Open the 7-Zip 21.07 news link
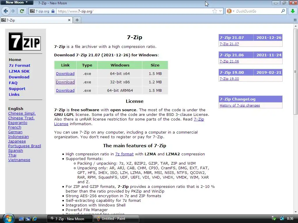This screenshot has width=298, height=223. point(229,44)
